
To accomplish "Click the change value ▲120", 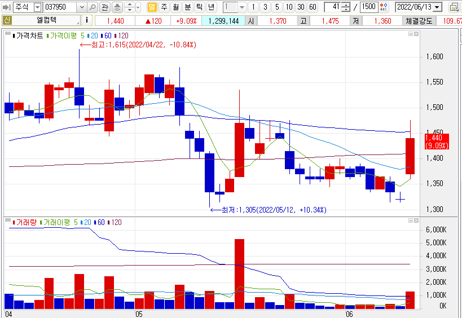I will pyautogui.click(x=153, y=21).
